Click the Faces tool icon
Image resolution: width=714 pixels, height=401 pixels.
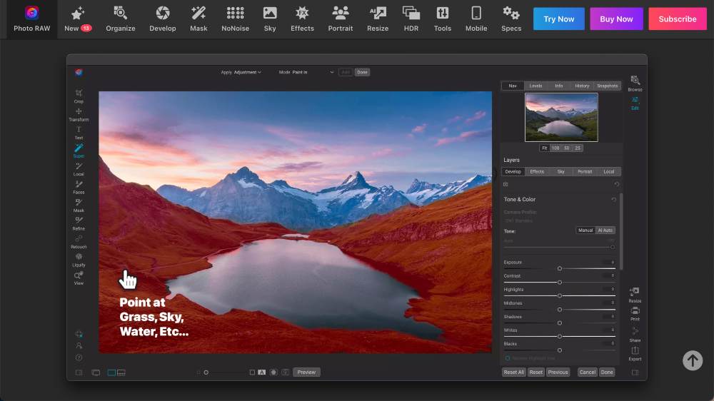79,185
